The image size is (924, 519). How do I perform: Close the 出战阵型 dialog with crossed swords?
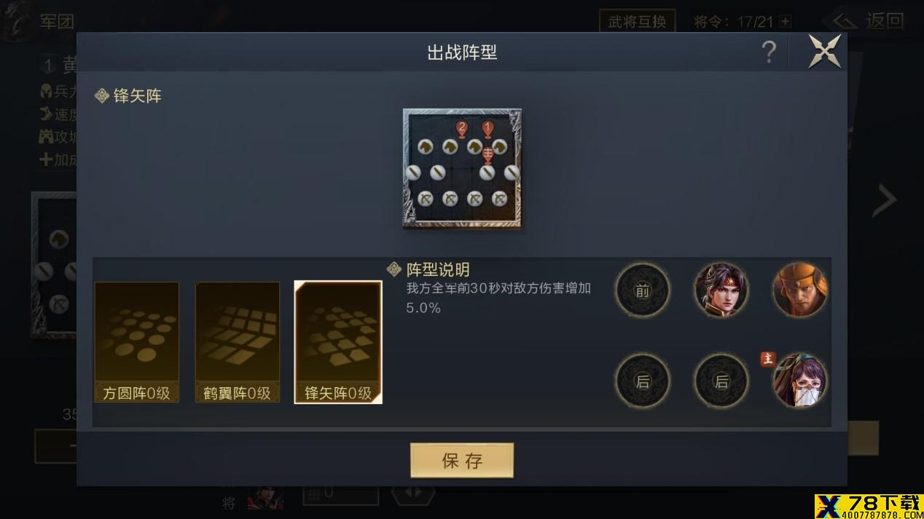[x=825, y=52]
